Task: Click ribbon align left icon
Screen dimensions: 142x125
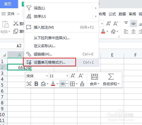Action: click(126, 32)
